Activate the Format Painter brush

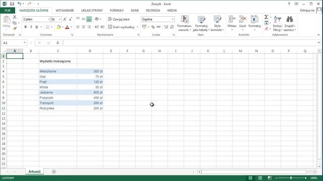tap(15, 28)
